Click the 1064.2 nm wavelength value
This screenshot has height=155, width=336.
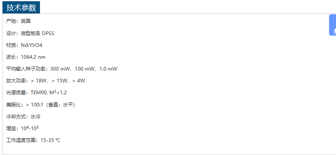(33, 57)
